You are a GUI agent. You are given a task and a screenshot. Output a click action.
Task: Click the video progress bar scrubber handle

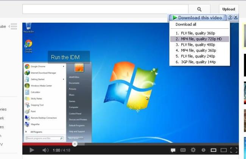click(75, 144)
